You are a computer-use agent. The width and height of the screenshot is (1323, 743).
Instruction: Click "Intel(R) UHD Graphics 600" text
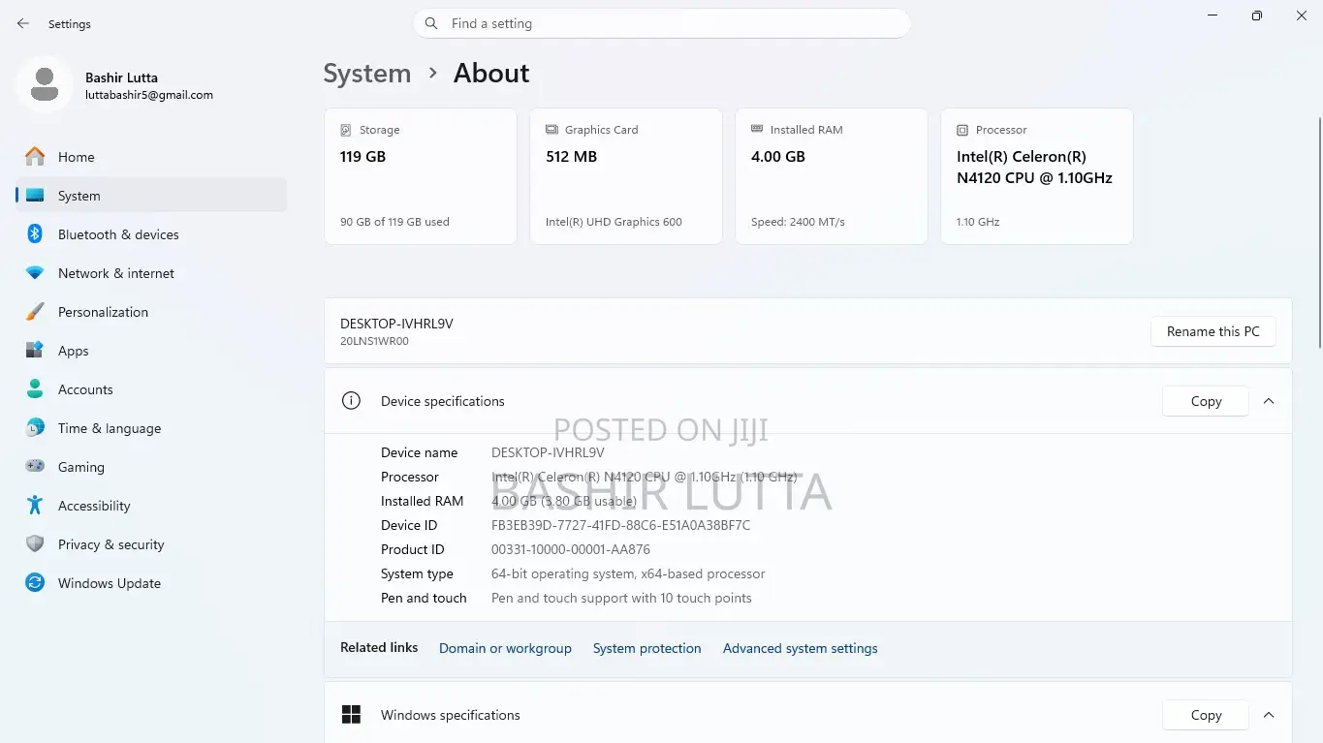pos(614,222)
